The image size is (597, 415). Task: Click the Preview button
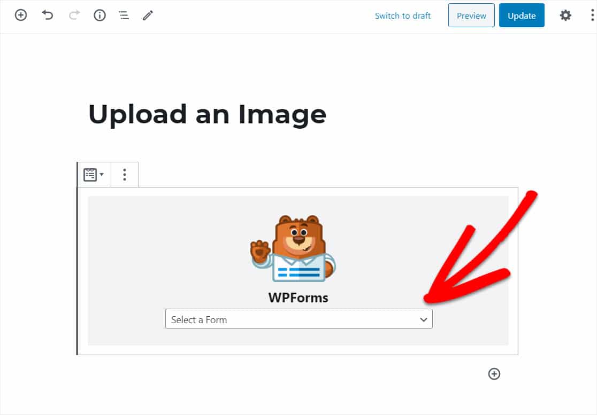[x=471, y=15]
